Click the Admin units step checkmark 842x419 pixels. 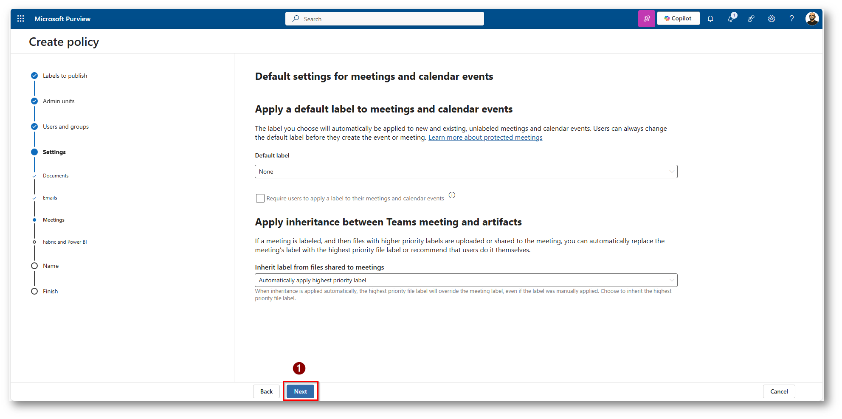[34, 101]
